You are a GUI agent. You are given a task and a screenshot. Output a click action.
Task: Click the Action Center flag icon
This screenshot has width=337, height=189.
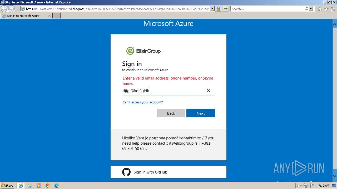click(x=312, y=186)
